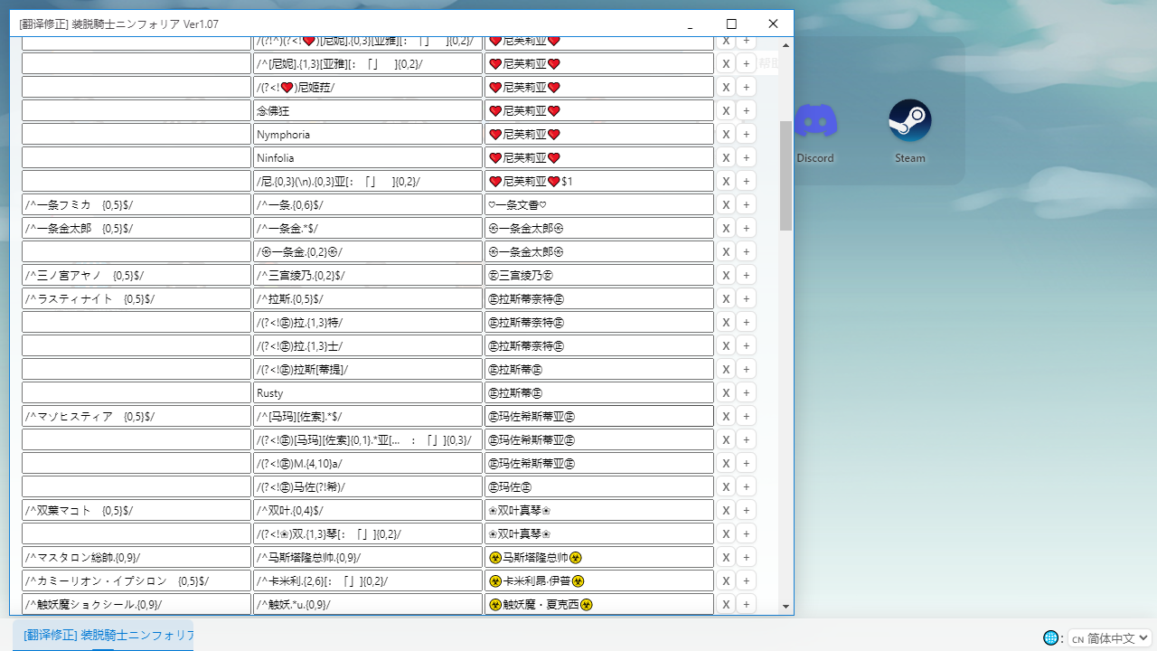Delete the /^双叶.{0,4}$/ rule

coord(726,510)
